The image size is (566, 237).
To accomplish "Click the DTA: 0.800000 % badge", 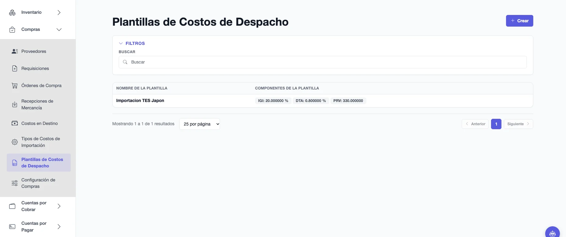I will pos(311,101).
